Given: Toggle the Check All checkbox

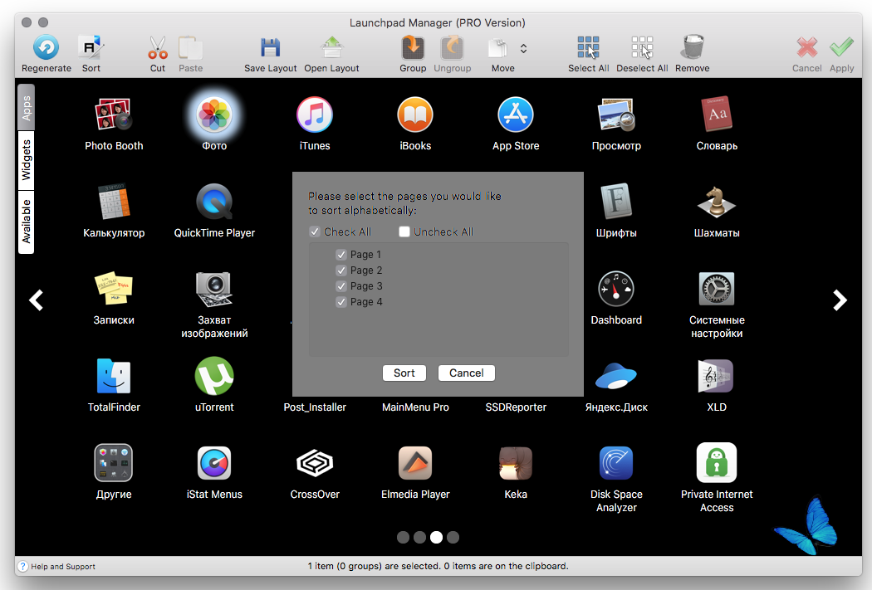Looking at the screenshot, I should 315,232.
